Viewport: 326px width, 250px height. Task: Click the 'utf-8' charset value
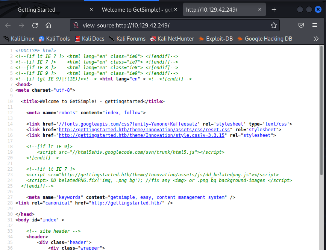(x=63, y=90)
